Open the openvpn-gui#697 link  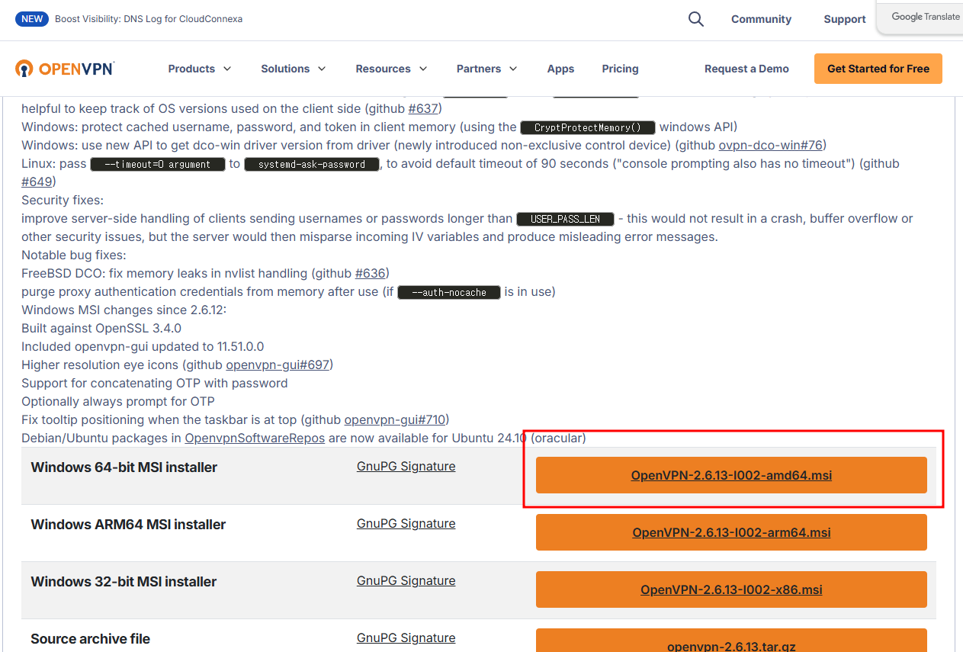[x=278, y=365]
